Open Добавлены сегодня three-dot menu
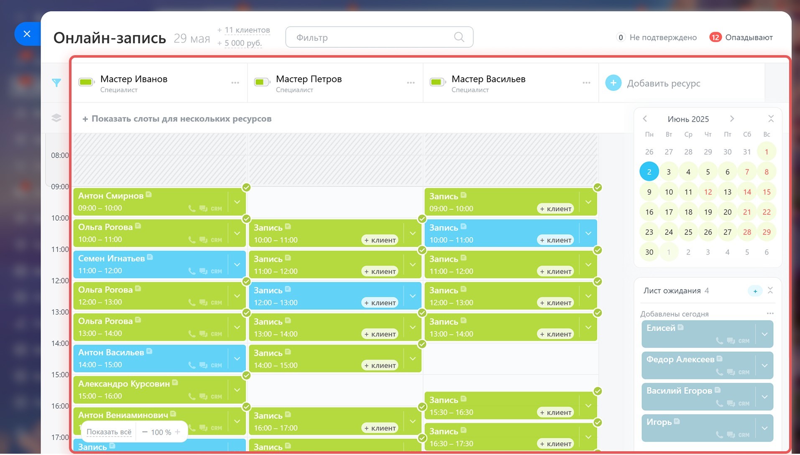 click(x=770, y=313)
